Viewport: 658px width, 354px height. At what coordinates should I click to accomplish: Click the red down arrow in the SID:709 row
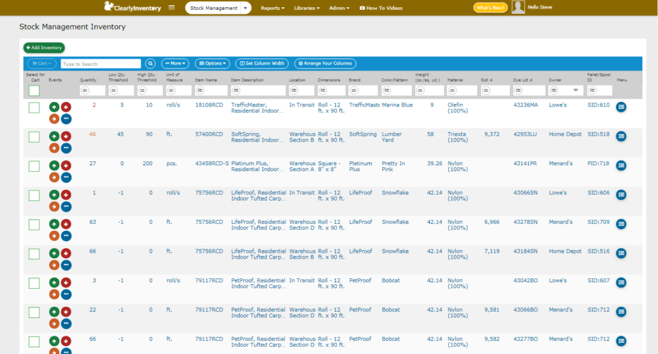pos(66,224)
